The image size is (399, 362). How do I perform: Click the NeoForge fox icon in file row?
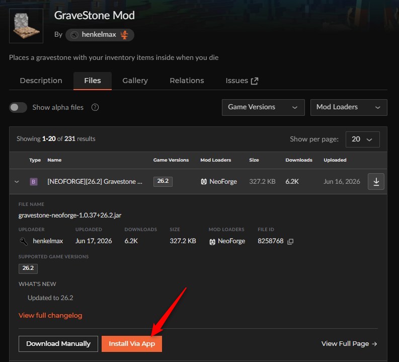click(204, 182)
